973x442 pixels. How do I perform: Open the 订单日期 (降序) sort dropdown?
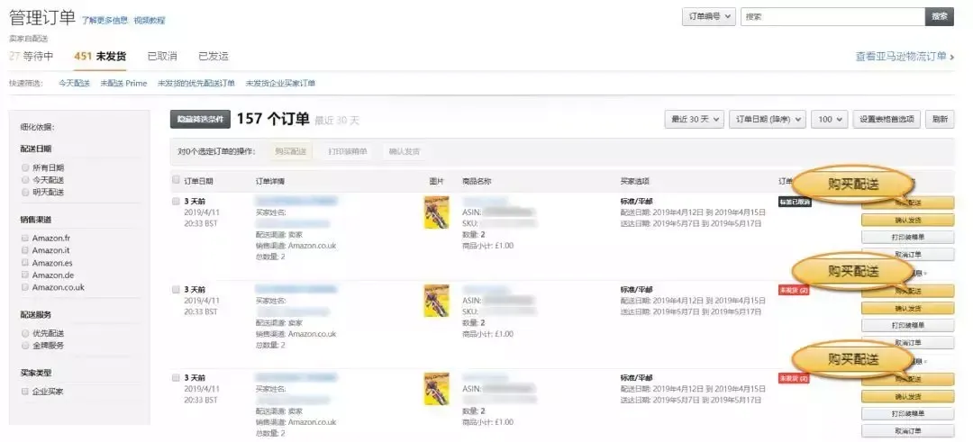[767, 120]
